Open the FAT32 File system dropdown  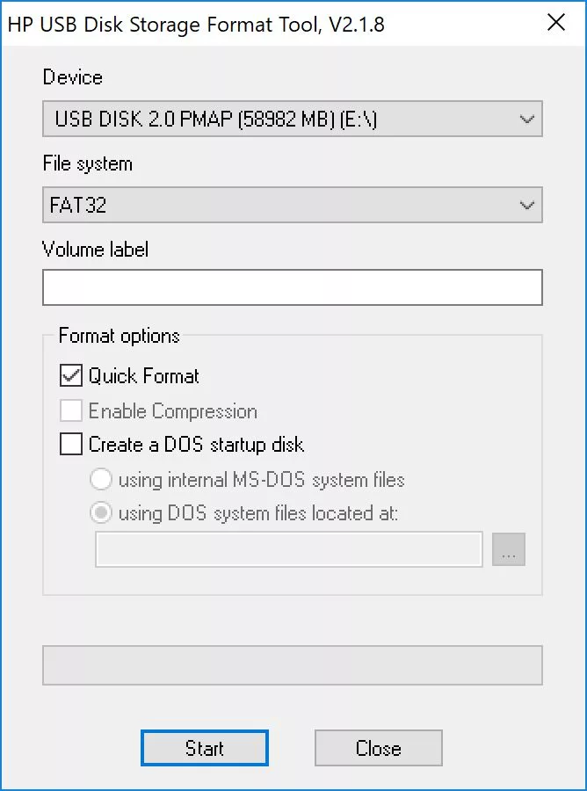(x=292, y=205)
